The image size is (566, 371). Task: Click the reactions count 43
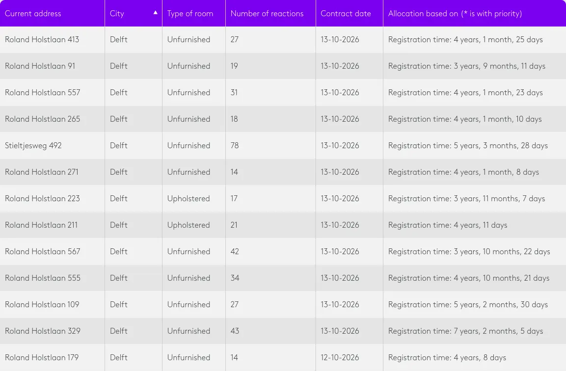coord(235,331)
